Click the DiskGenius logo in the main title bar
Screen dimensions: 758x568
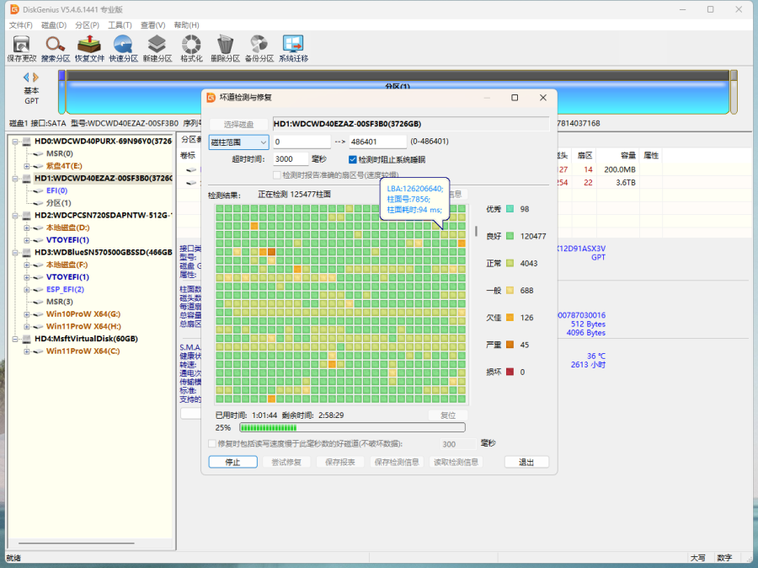tap(14, 9)
